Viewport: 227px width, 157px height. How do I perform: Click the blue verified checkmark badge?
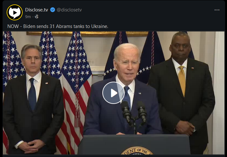(52, 10)
